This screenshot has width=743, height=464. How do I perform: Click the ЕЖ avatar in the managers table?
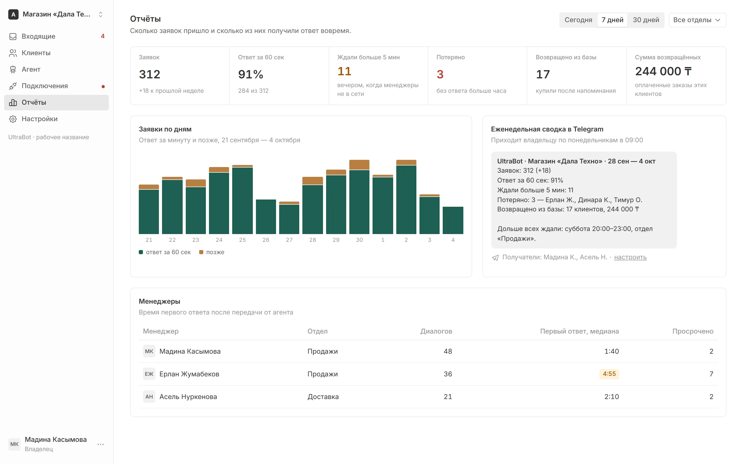149,374
